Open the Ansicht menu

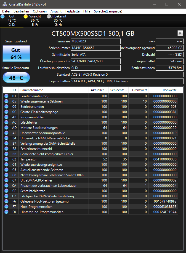(56, 11)
